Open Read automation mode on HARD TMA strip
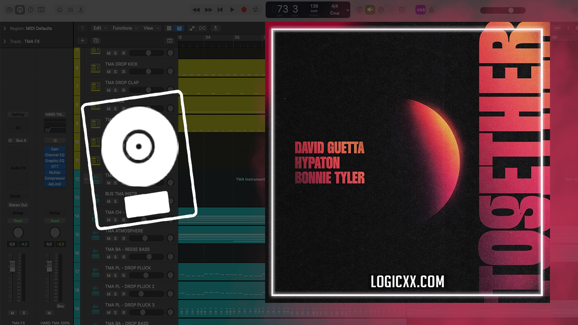This screenshot has height=325, width=578. tap(55, 221)
